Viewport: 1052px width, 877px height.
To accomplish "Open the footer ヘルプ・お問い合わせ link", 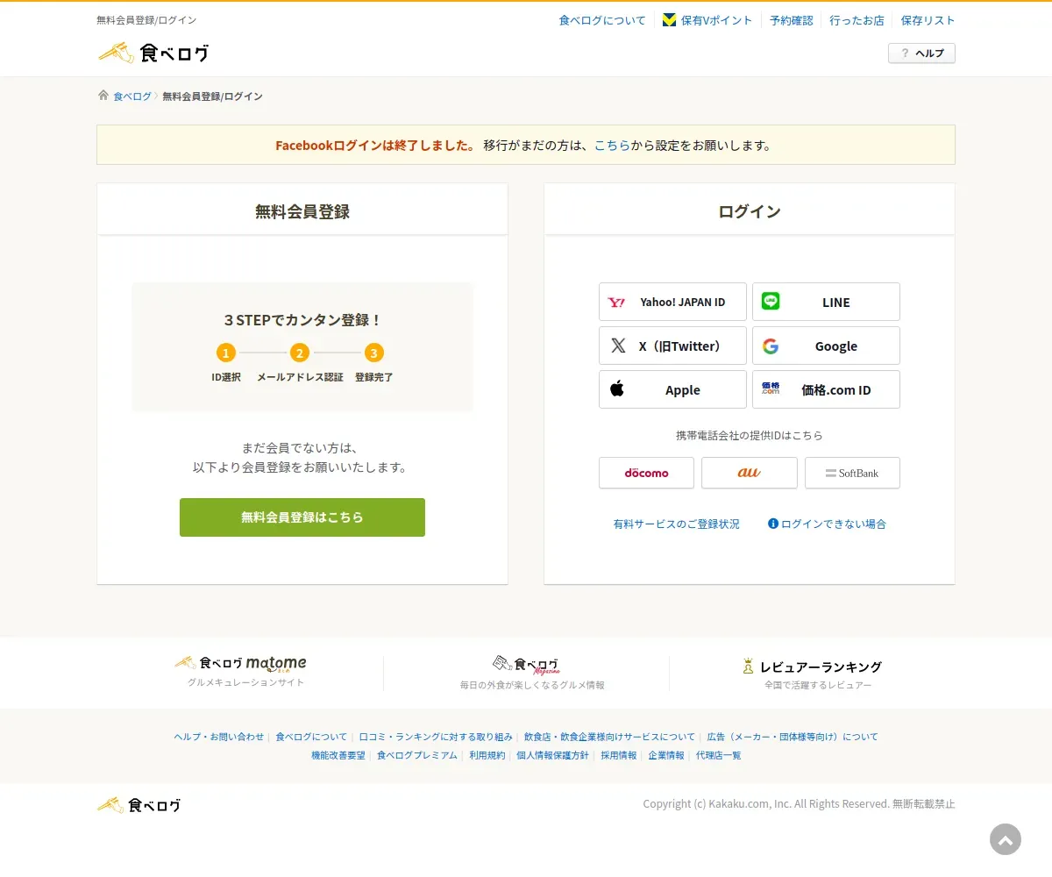I will [x=219, y=737].
